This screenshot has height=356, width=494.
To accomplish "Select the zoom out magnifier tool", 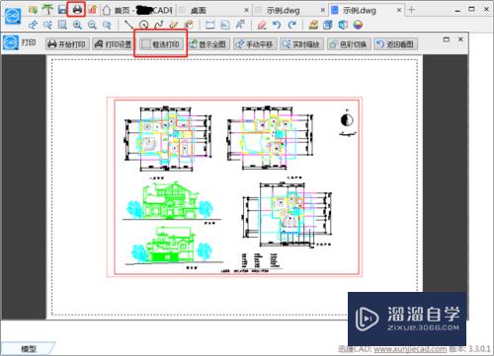I will click(92, 25).
